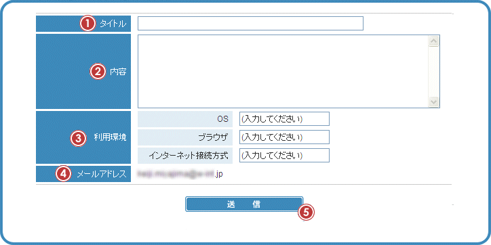Click the red number 2 marker
Image resolution: width=491 pixels, height=245 pixels.
[98, 72]
